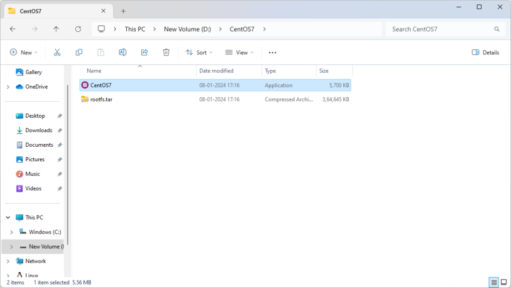Unpin Desktop using its pin icon
511x288 pixels.
[60, 116]
